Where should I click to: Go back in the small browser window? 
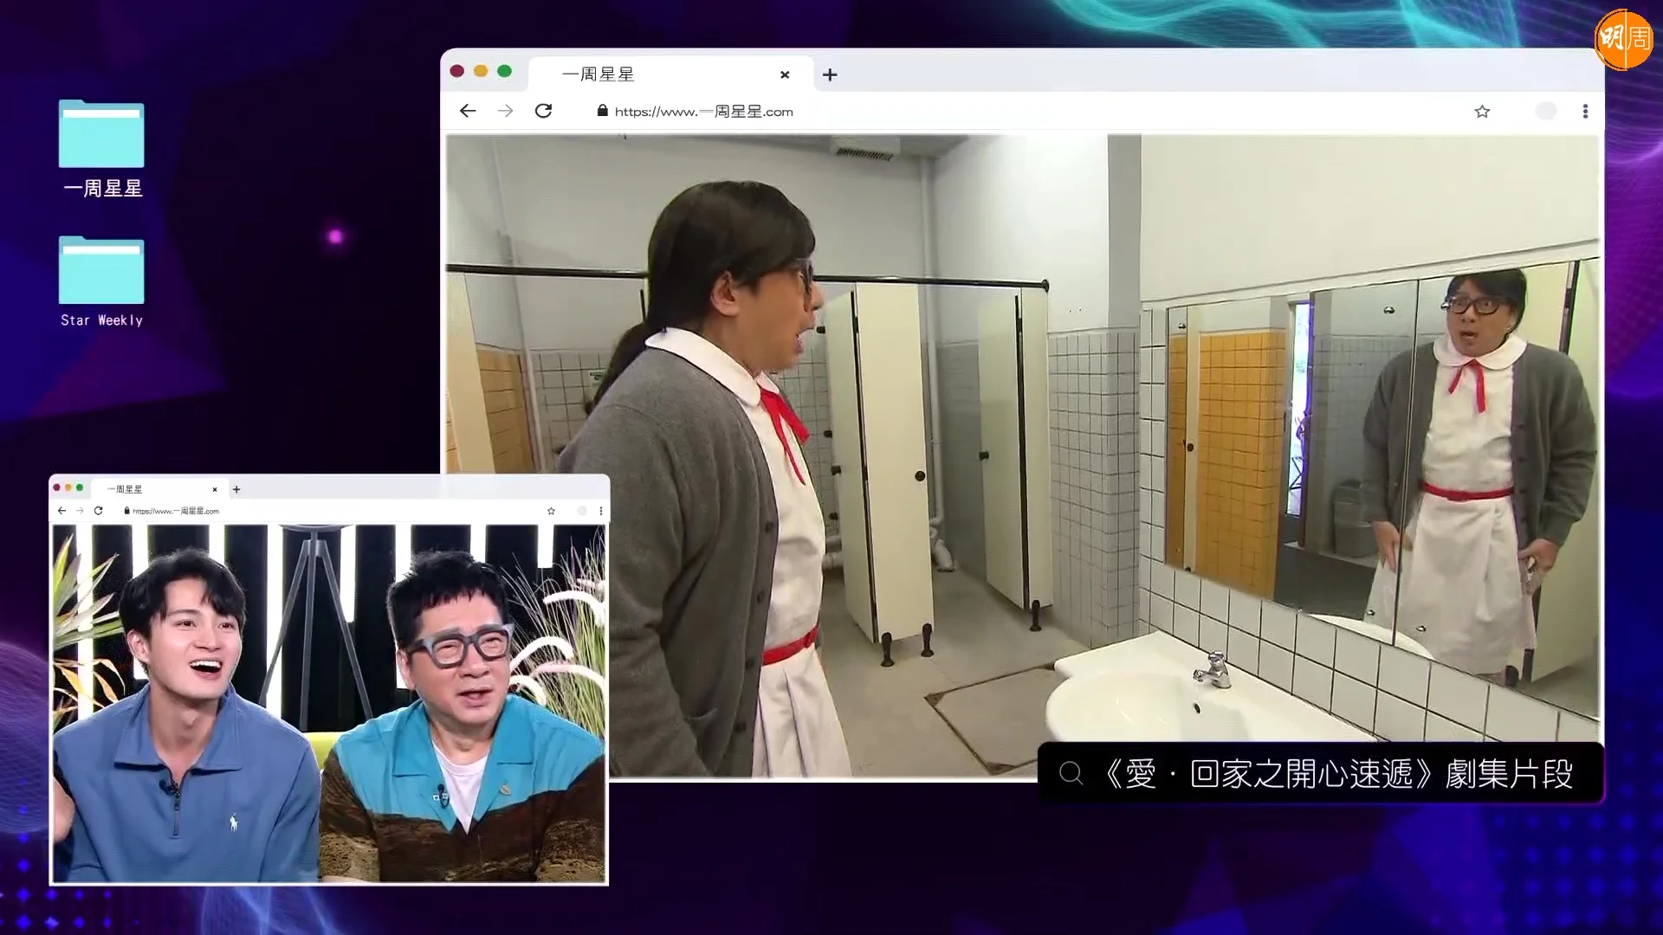[x=61, y=511]
